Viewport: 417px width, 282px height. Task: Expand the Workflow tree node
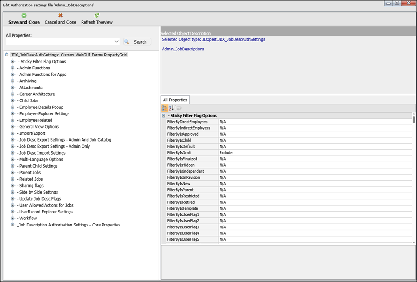[x=13, y=218]
